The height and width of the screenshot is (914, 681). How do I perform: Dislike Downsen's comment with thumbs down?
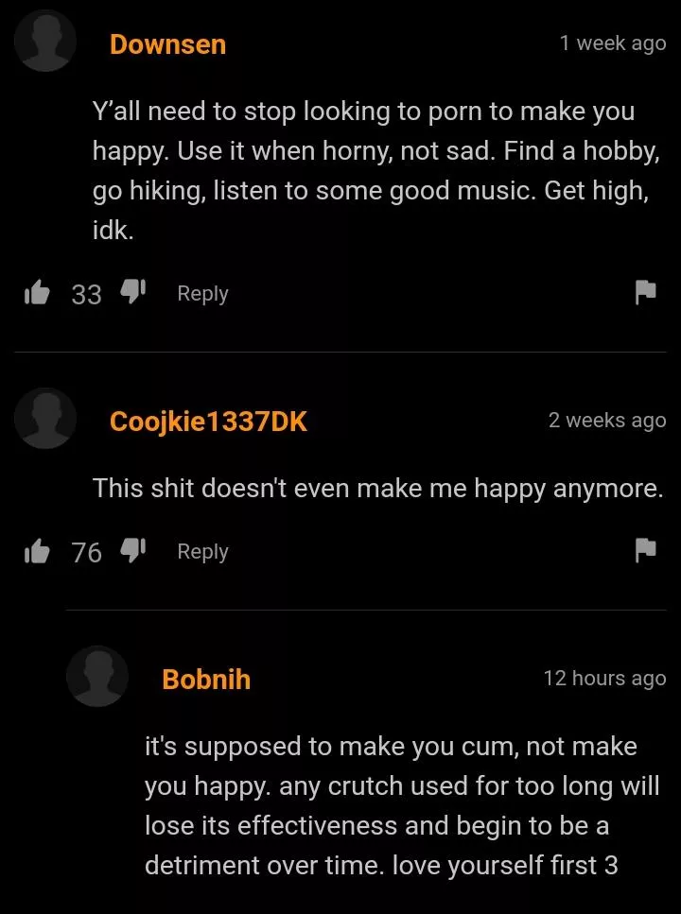[132, 291]
